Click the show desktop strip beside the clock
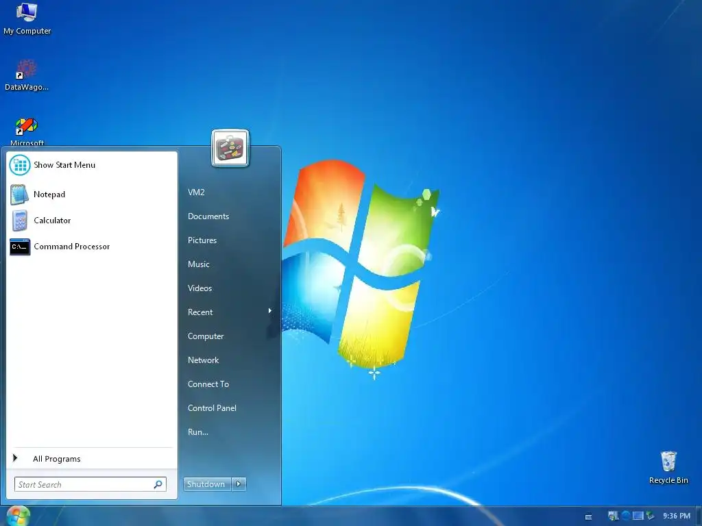702x526 pixels. [699, 516]
